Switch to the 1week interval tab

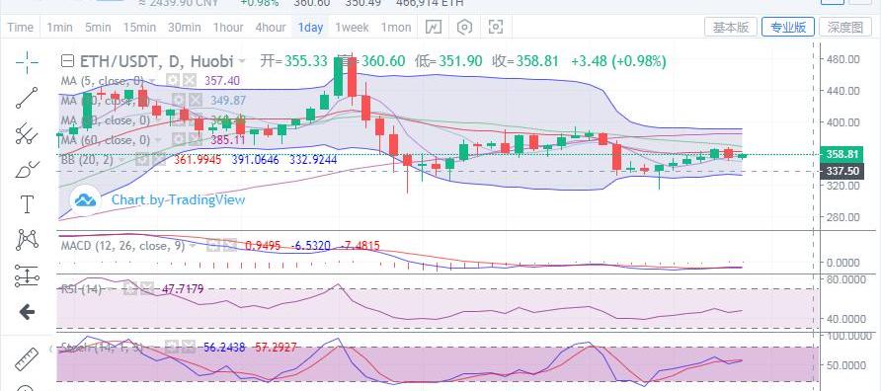point(352,27)
